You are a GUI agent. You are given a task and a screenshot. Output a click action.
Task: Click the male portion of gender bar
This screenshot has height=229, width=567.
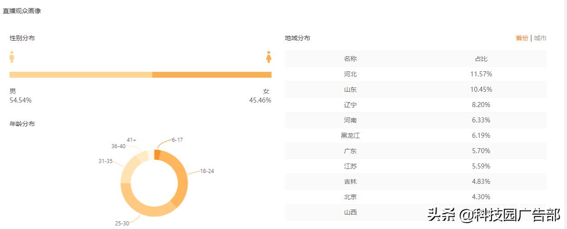coord(81,75)
